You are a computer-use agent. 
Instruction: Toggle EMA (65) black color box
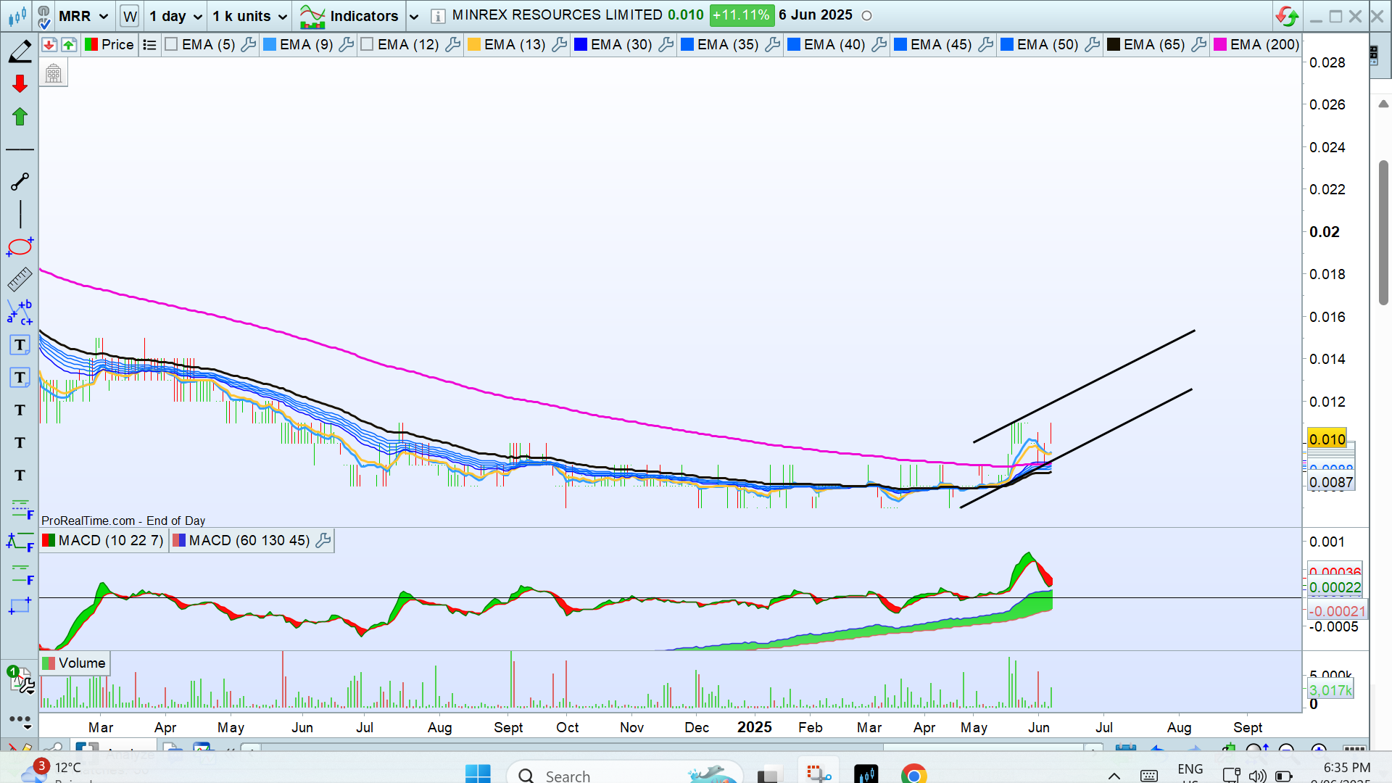click(1114, 45)
